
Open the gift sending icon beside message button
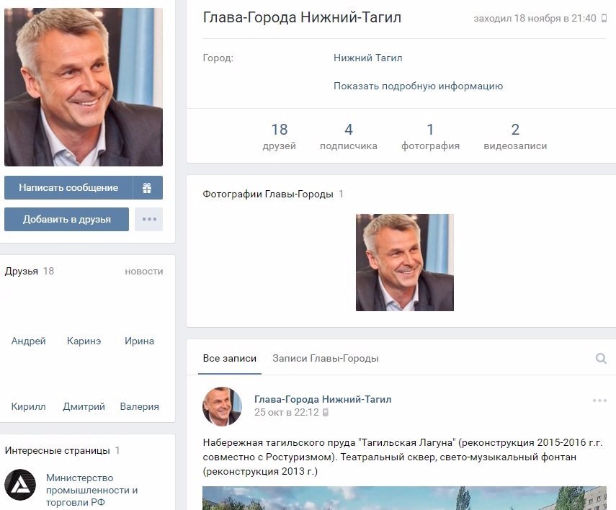[x=148, y=187]
